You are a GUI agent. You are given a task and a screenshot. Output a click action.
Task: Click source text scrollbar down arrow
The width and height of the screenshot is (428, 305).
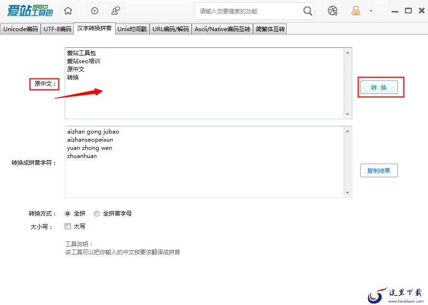coord(347,114)
